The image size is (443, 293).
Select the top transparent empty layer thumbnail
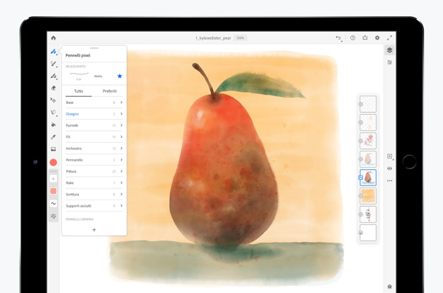[368, 104]
